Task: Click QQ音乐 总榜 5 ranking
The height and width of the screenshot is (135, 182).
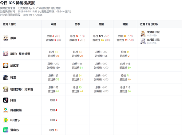Action: click(x=53, y=120)
